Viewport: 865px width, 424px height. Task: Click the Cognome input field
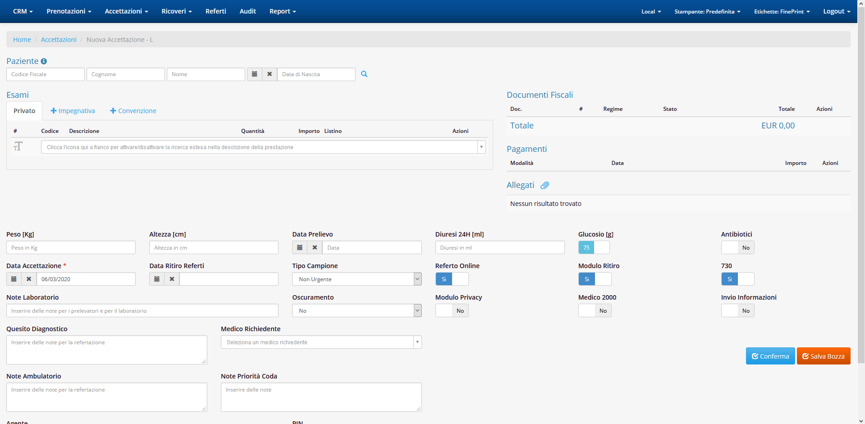coord(126,74)
